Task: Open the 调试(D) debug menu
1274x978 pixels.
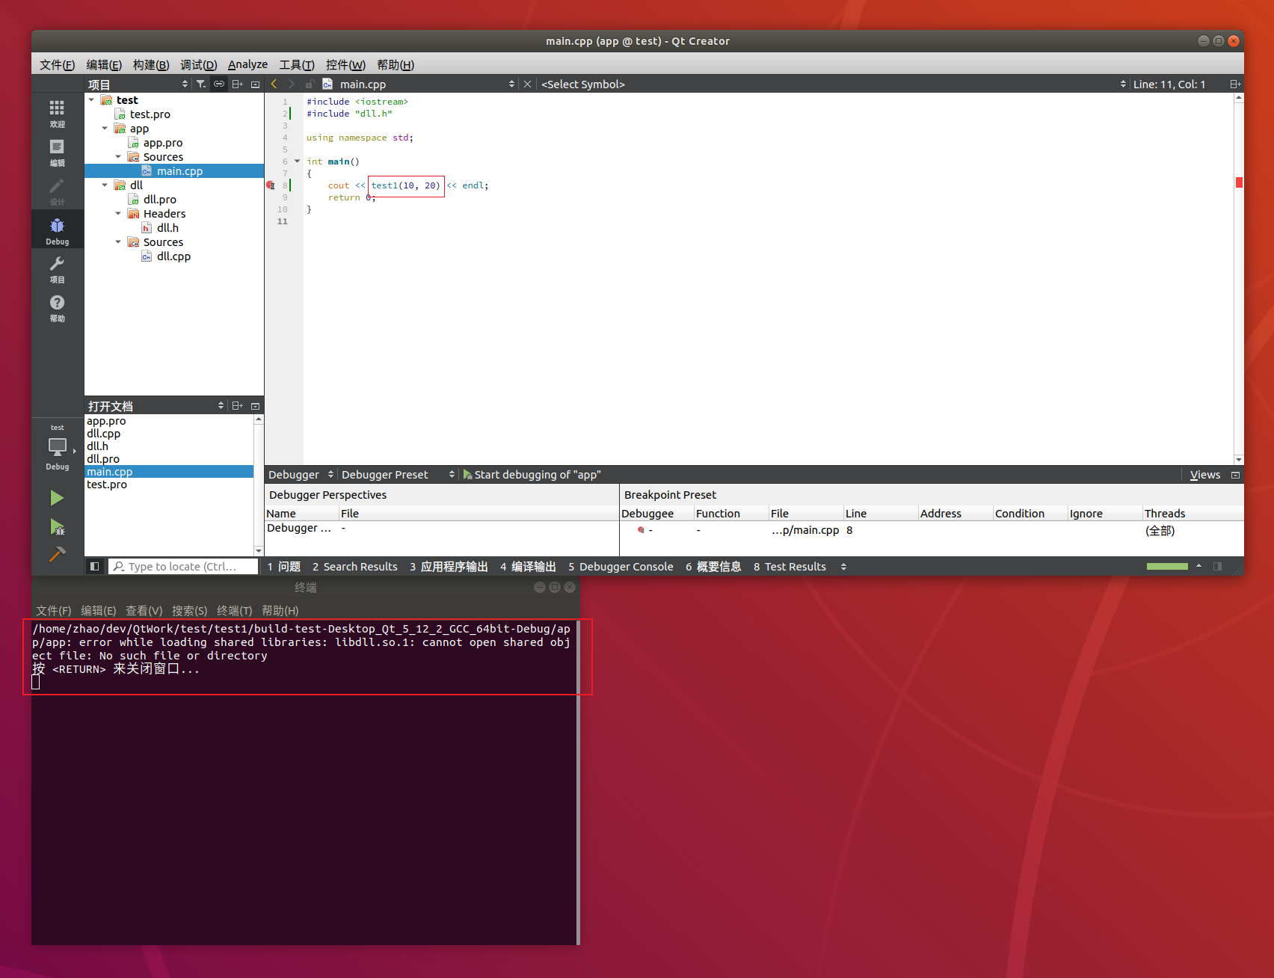Action: point(198,65)
